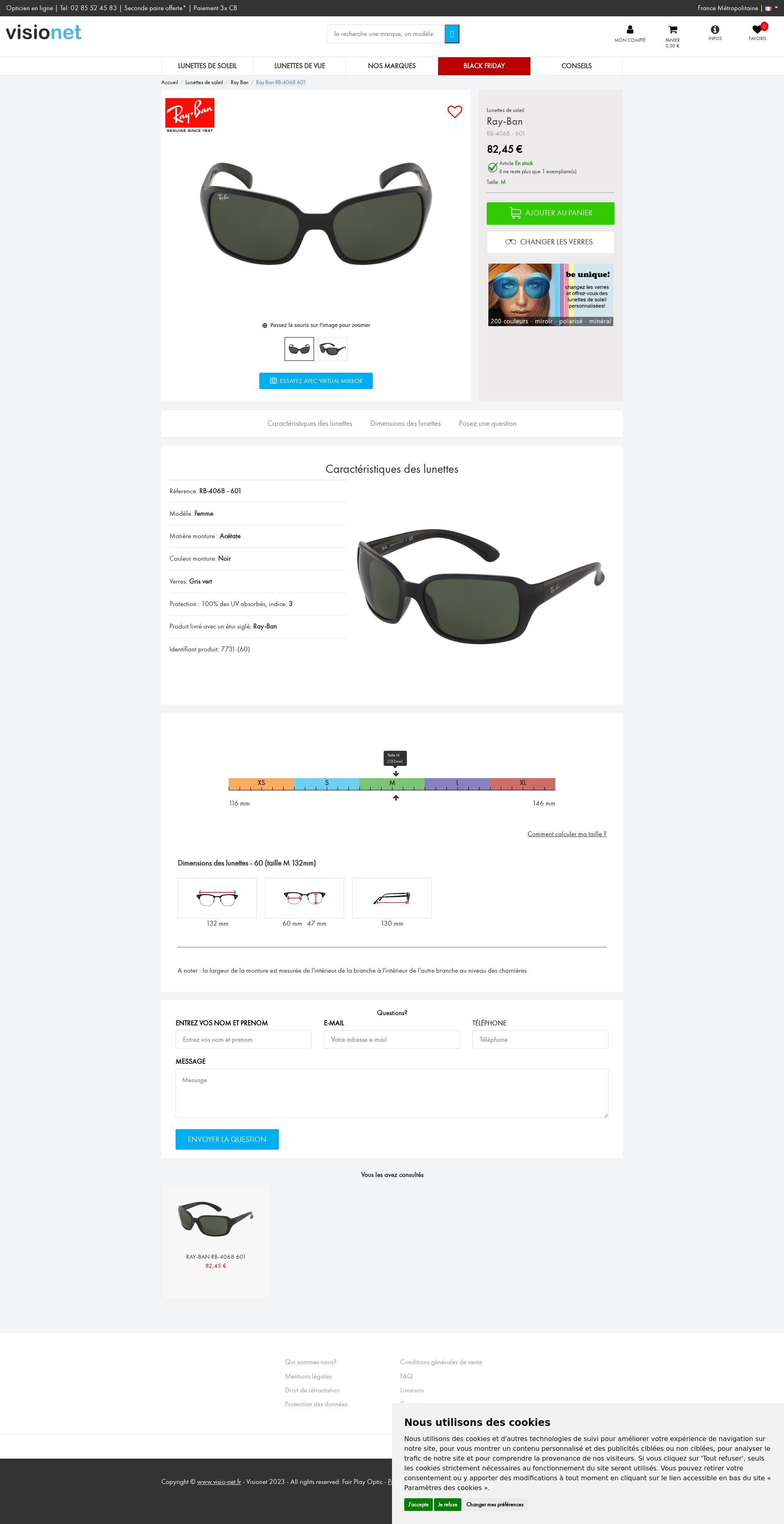
Task: Click Envoyer la question button
Action: (227, 1139)
